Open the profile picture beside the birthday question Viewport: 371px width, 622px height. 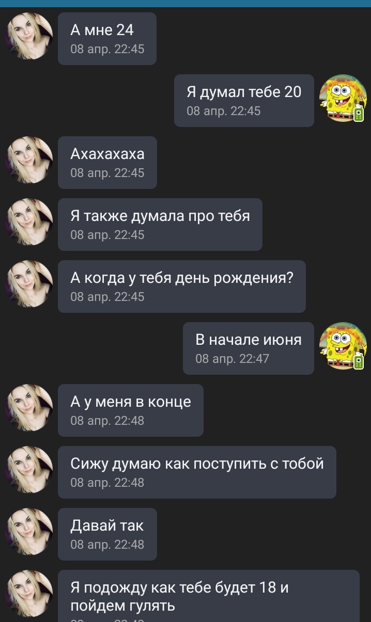click(29, 284)
